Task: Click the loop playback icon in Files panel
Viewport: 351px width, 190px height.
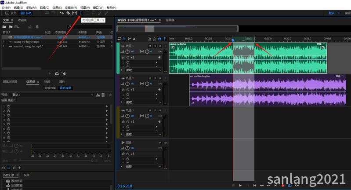Action: [x=57, y=73]
